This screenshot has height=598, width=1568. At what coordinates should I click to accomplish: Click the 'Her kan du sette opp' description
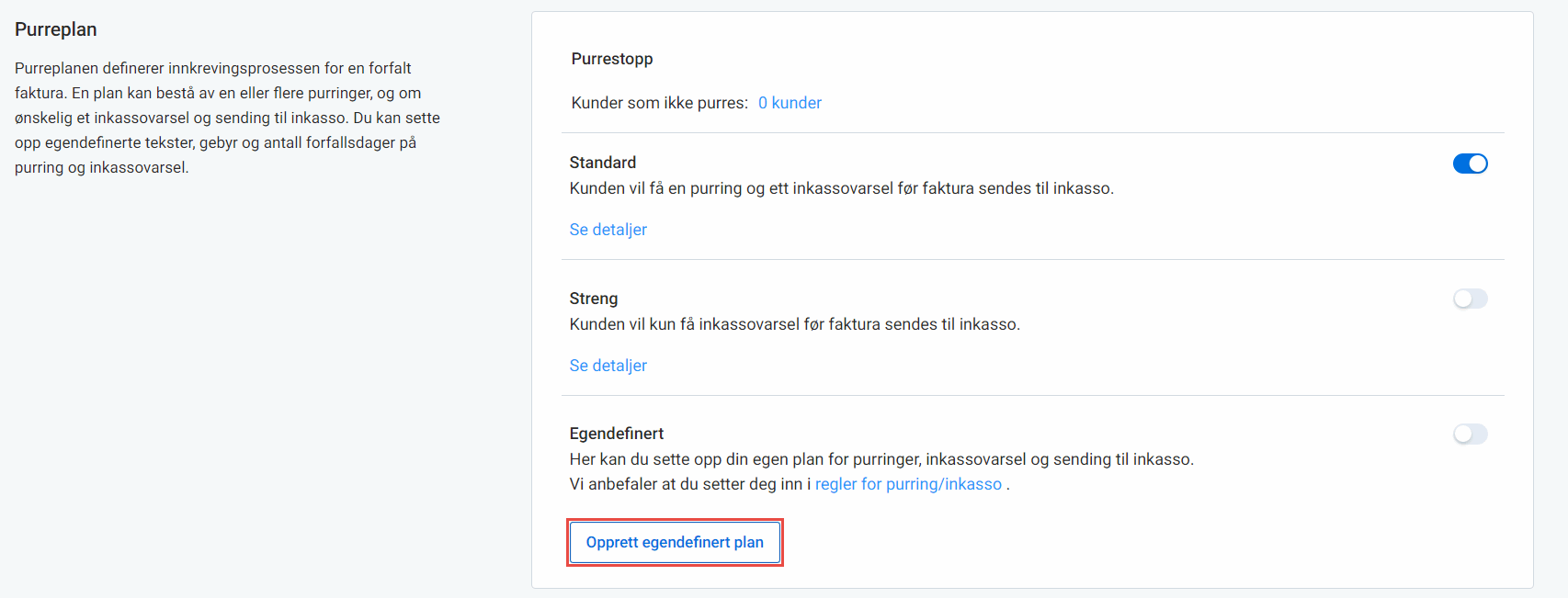(x=881, y=459)
